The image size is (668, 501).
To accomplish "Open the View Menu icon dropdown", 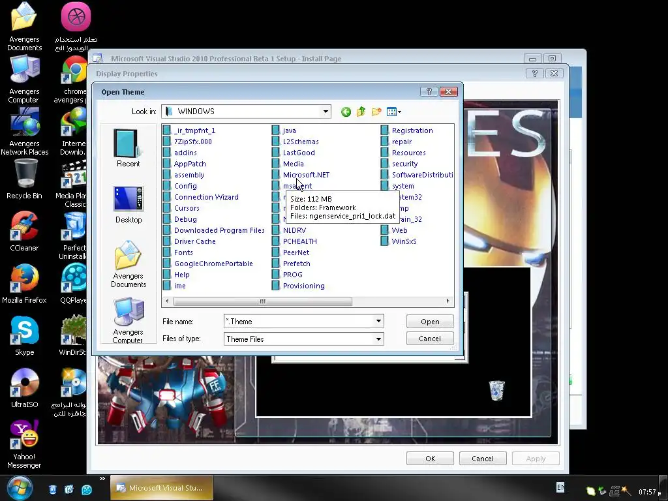I will tap(393, 112).
